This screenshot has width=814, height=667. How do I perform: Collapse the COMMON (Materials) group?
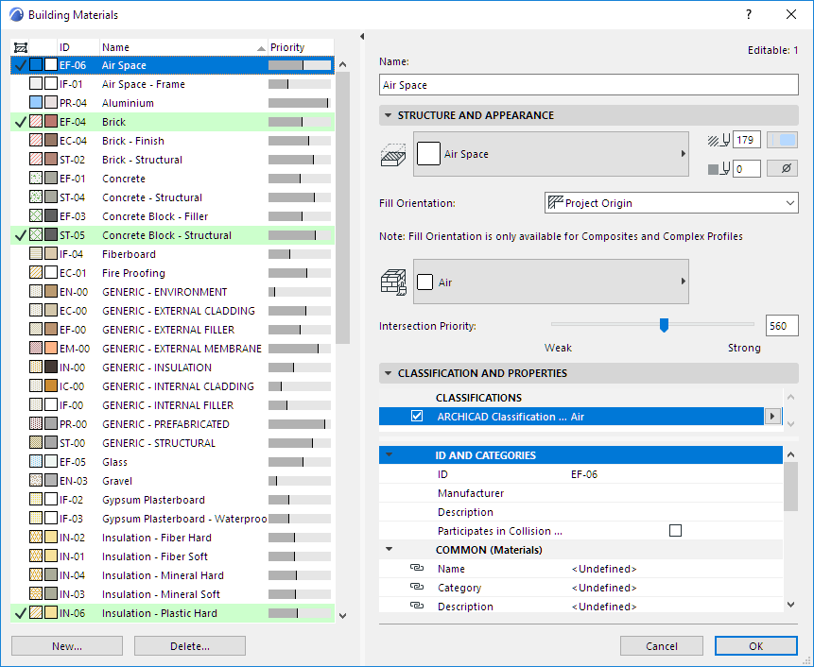(x=388, y=550)
